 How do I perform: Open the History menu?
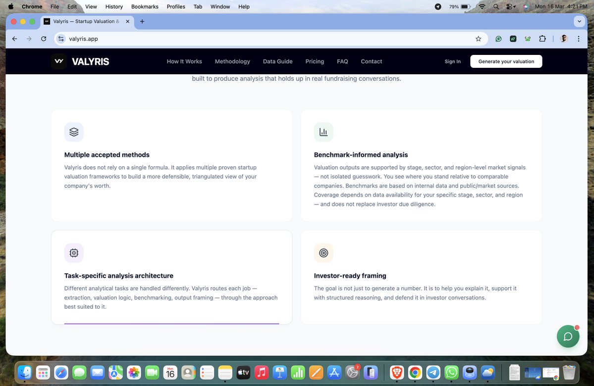click(114, 6)
